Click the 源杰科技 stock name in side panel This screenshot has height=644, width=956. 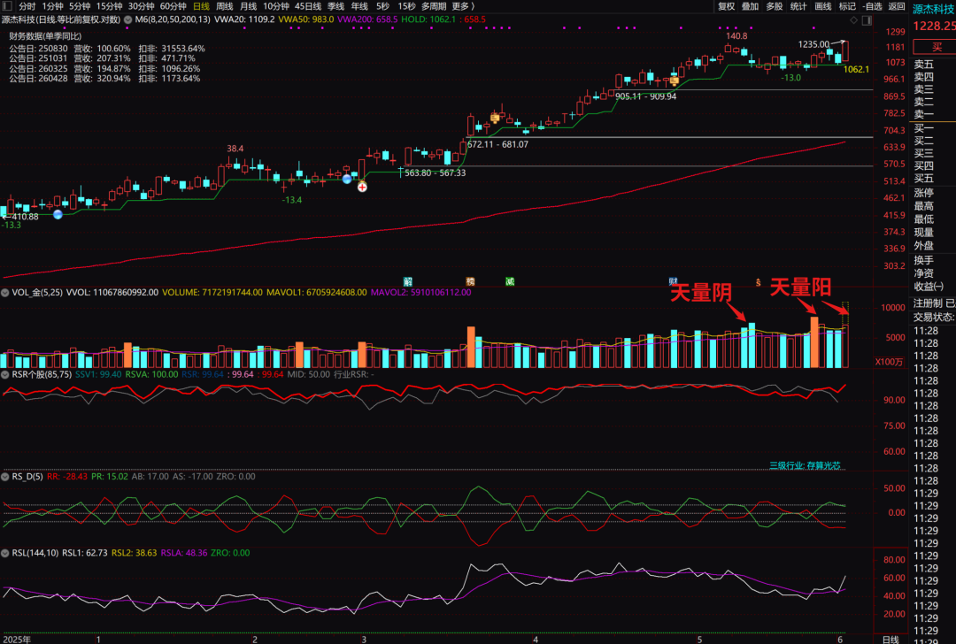pos(934,9)
